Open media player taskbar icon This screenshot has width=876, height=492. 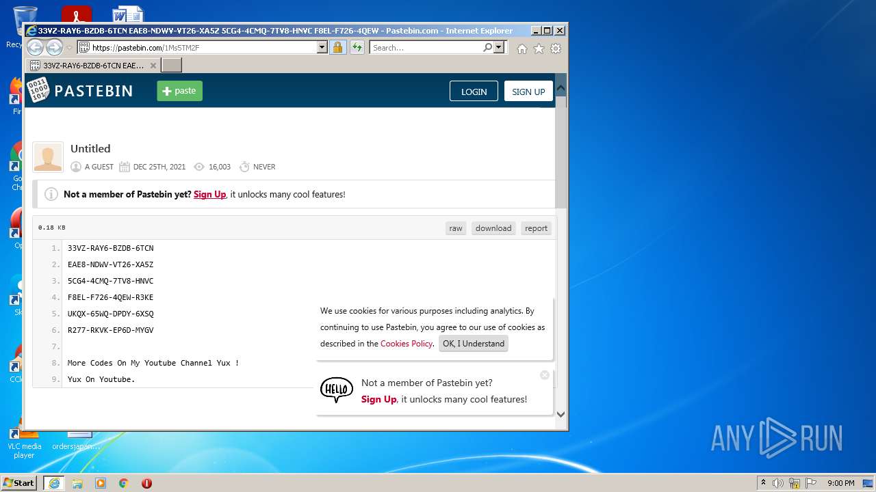coord(101,483)
